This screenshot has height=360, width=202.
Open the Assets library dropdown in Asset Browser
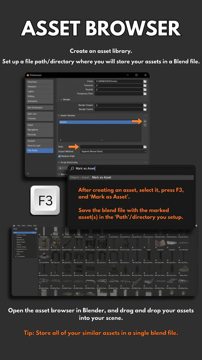point(25,229)
